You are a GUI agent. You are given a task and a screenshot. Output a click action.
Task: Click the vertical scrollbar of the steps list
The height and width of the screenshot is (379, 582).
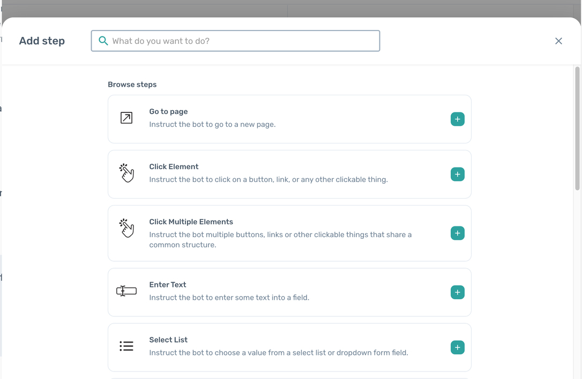pos(577,128)
